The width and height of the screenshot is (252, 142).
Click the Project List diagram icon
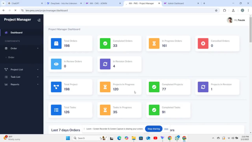[x=6, y=69]
